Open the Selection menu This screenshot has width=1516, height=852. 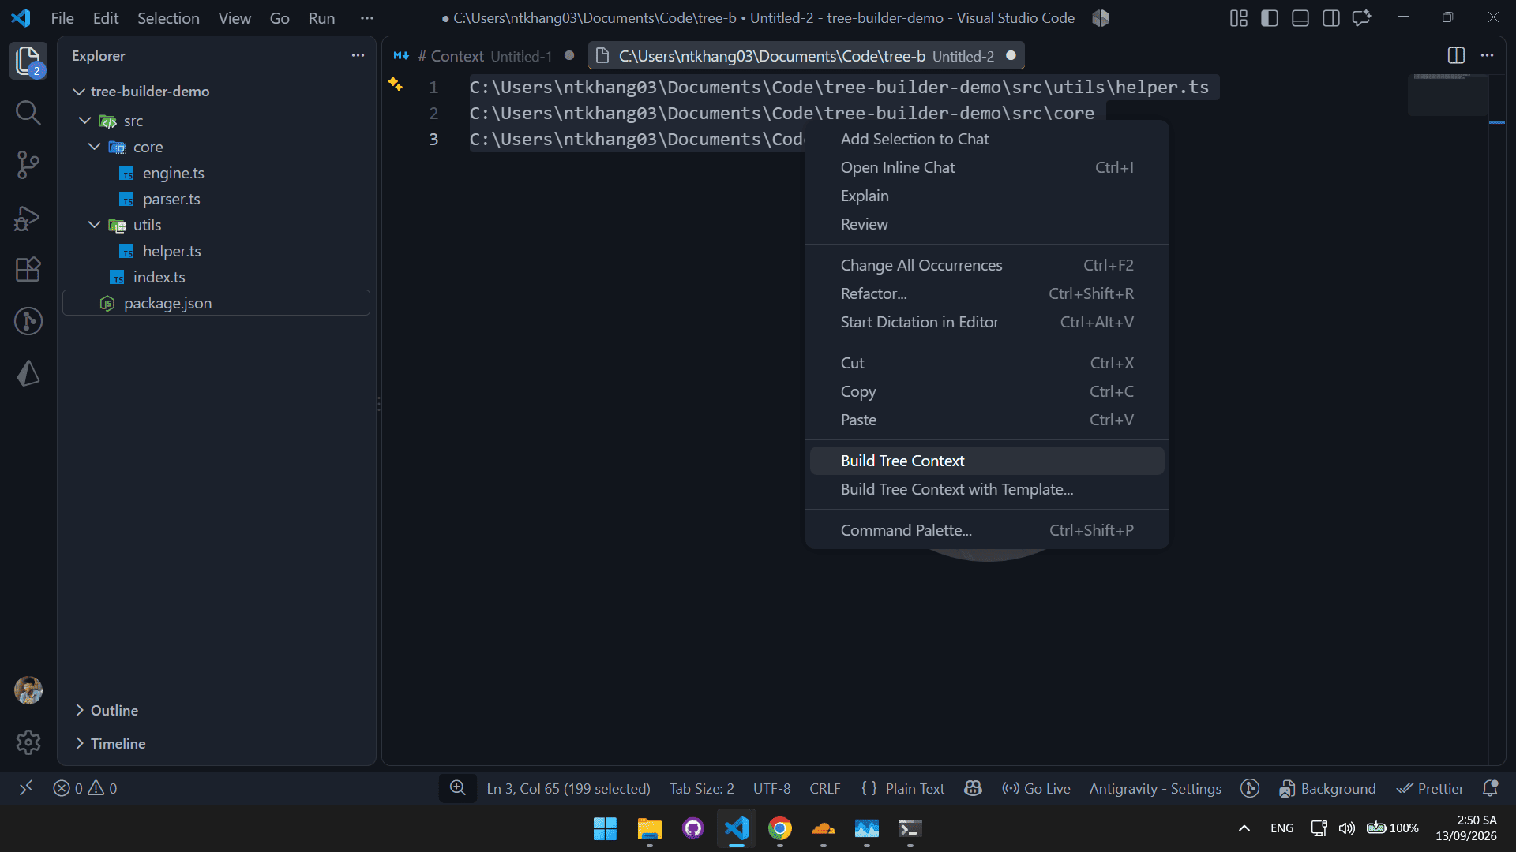point(168,17)
